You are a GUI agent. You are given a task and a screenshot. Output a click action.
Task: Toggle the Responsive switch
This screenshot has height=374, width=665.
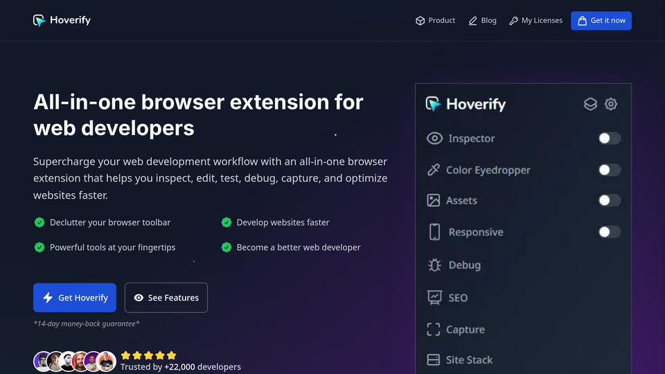[610, 232]
